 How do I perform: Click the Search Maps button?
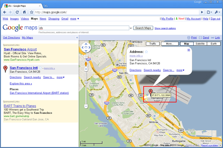[143, 28]
